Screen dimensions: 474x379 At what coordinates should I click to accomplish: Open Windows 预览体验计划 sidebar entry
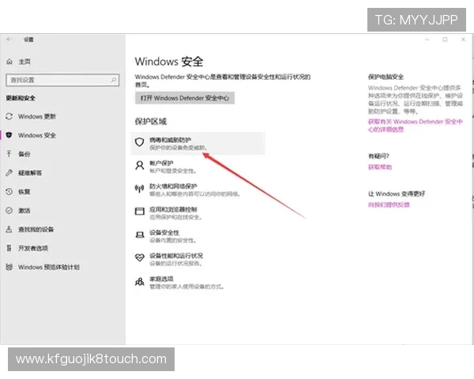pos(49,267)
